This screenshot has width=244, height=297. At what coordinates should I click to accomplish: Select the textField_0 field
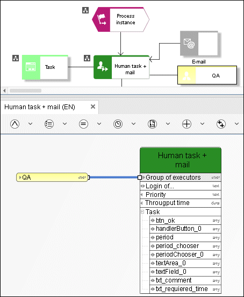185,272
